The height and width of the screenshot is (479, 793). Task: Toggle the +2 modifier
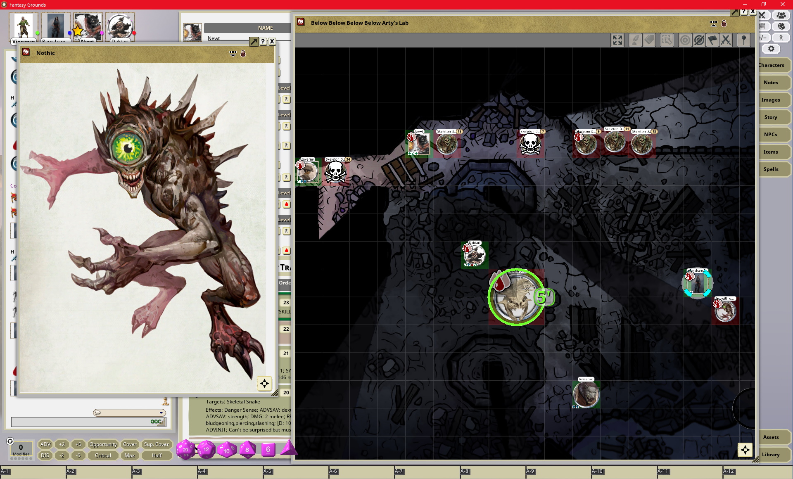62,444
